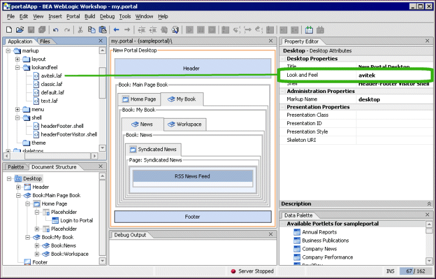Viewport: 436px width, 279px height.
Task: Click Application tree scrollbar down arrow
Action: pos(102,148)
